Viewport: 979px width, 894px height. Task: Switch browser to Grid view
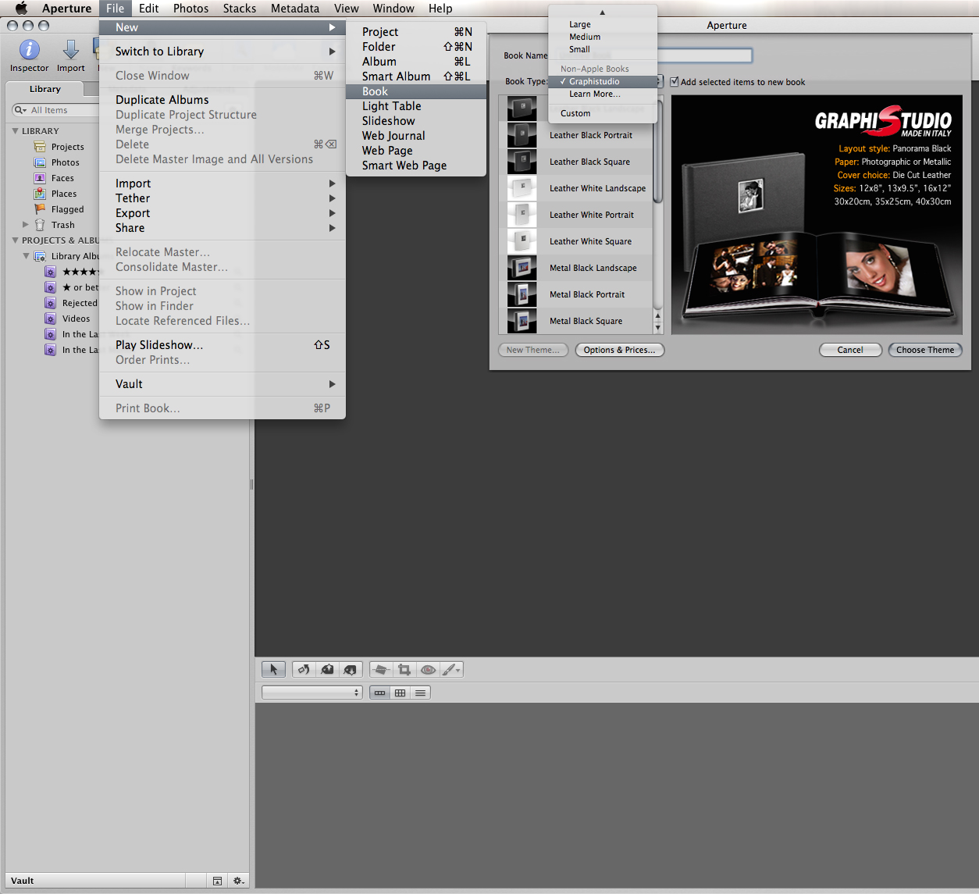(x=400, y=693)
